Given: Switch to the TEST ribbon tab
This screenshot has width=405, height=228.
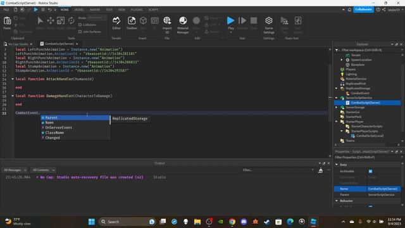Looking at the screenshot, I should tap(109, 9).
